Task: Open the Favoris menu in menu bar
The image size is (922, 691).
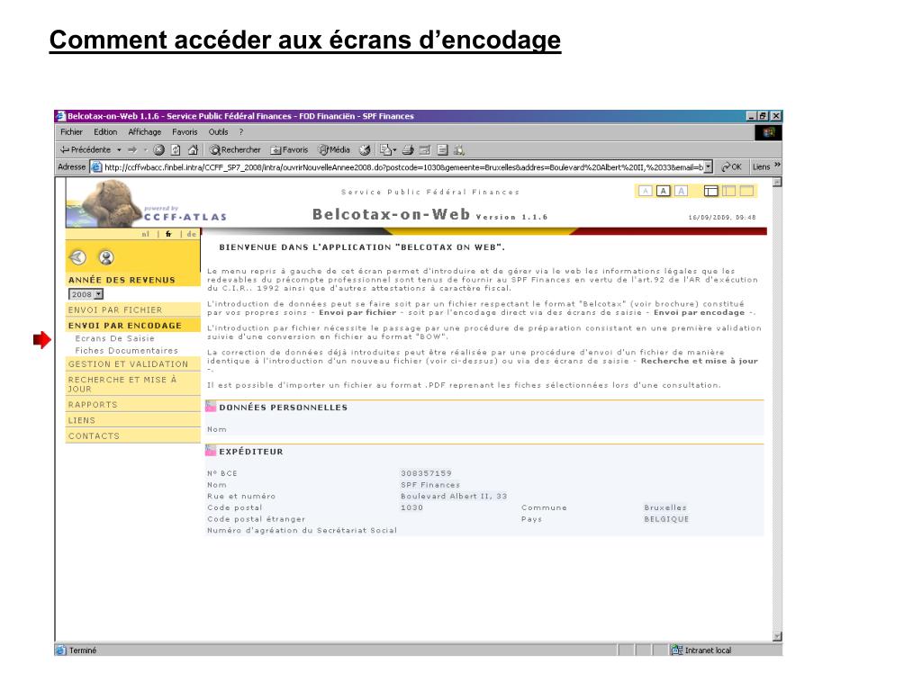Action: [185, 132]
